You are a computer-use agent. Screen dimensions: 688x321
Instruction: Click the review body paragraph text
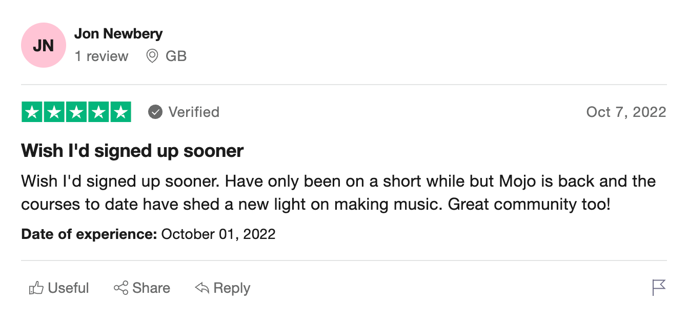coord(338,193)
